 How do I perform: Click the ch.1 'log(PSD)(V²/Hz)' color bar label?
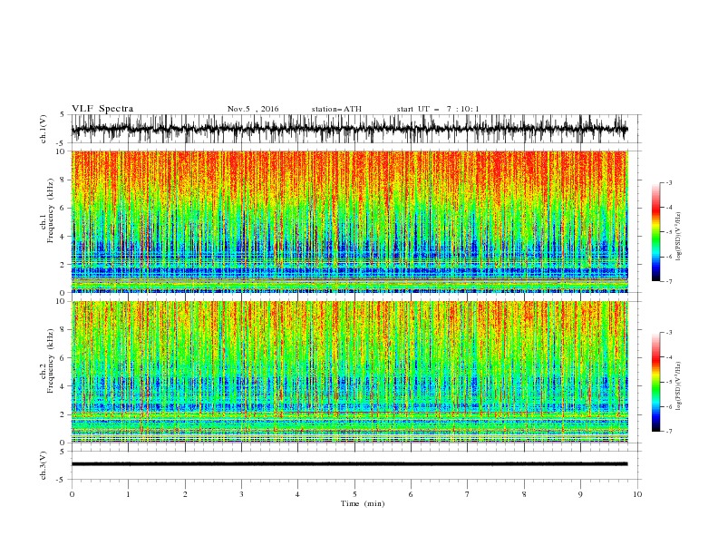[679, 237]
